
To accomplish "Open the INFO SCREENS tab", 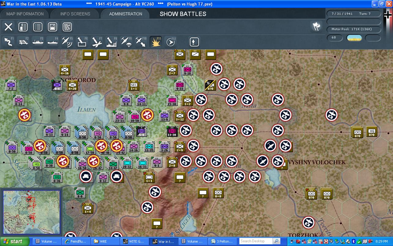I will tap(75, 14).
